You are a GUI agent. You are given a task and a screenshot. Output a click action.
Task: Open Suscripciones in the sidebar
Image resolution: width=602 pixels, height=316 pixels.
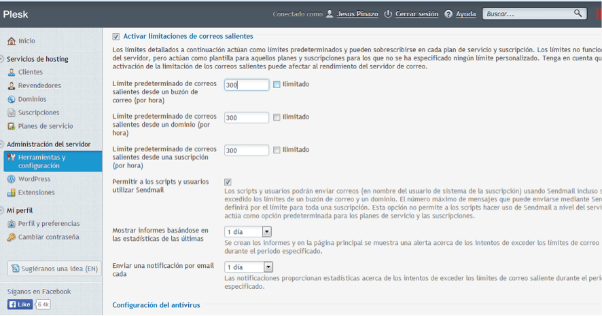(x=39, y=113)
